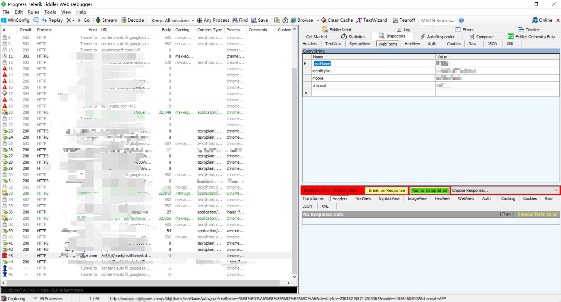Open the Tools menu
This screenshot has height=302, width=561.
tap(50, 12)
